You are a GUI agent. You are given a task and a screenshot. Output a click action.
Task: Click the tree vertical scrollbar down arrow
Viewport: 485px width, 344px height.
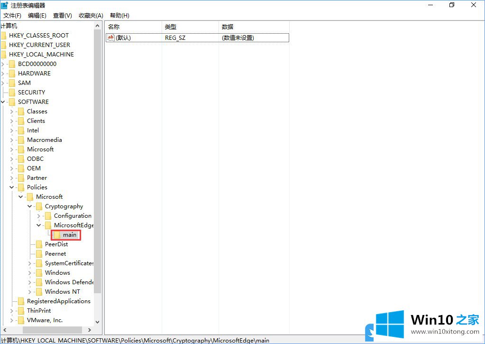coord(98,322)
